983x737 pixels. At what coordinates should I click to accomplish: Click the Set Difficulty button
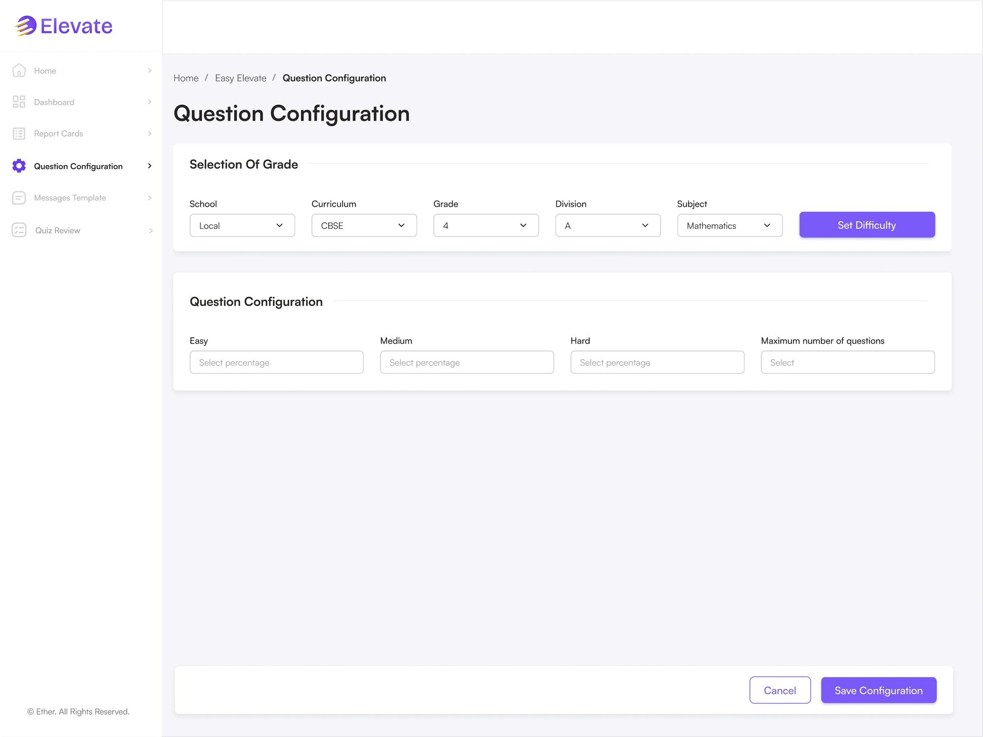[867, 225]
